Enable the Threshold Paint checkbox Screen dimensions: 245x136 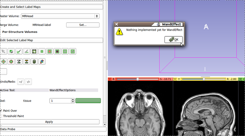(x=1, y=116)
